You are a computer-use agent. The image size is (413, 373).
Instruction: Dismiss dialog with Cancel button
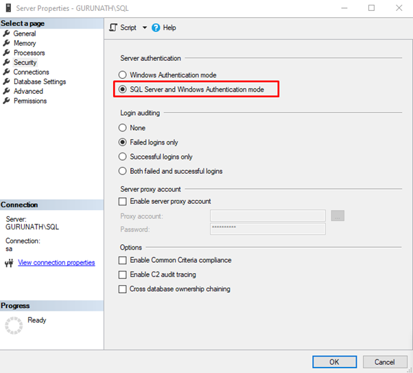(385, 362)
